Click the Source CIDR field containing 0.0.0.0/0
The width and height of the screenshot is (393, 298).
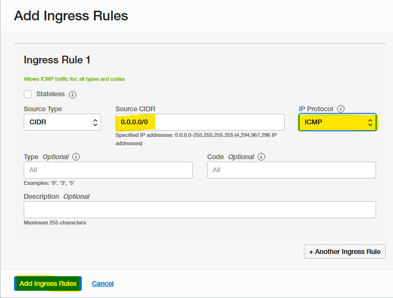[200, 122]
